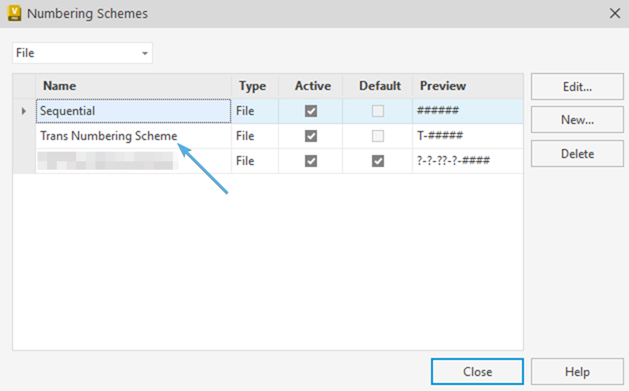Set Trans Numbering Scheme as Default
Image resolution: width=629 pixels, height=391 pixels.
[378, 136]
